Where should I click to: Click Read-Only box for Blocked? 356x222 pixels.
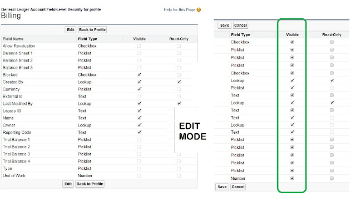pos(179,75)
